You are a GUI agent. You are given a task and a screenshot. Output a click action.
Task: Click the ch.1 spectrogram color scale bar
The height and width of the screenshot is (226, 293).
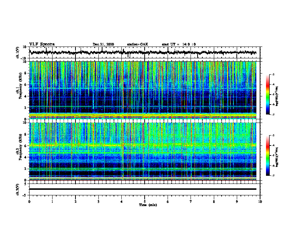click(267, 95)
